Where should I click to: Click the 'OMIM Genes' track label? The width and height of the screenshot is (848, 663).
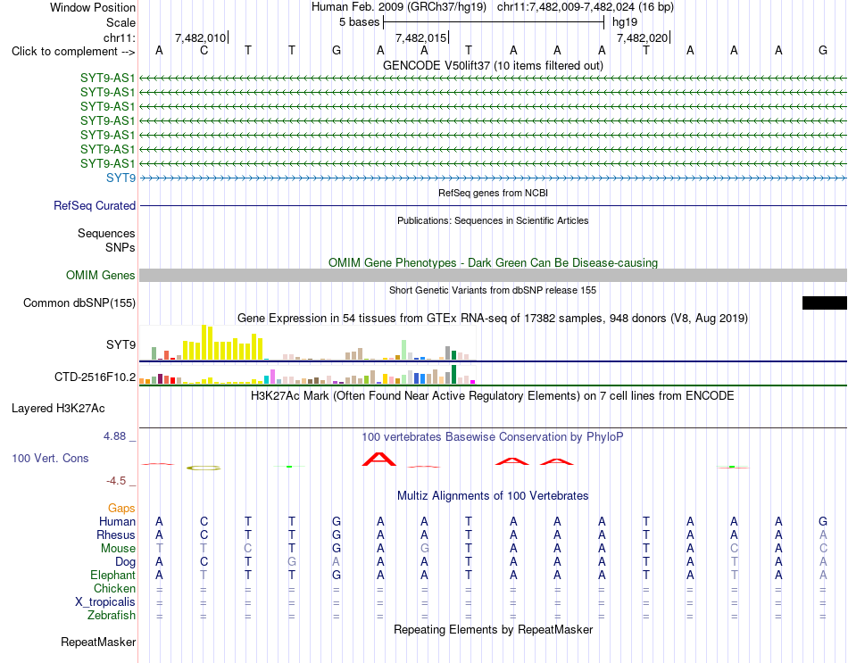[x=101, y=275]
